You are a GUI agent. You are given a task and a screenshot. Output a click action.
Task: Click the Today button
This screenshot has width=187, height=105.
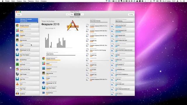(x=19, y=15)
